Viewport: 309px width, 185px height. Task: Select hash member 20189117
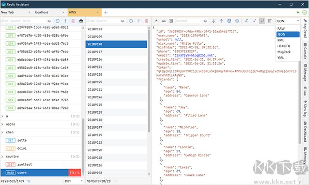[116, 52]
